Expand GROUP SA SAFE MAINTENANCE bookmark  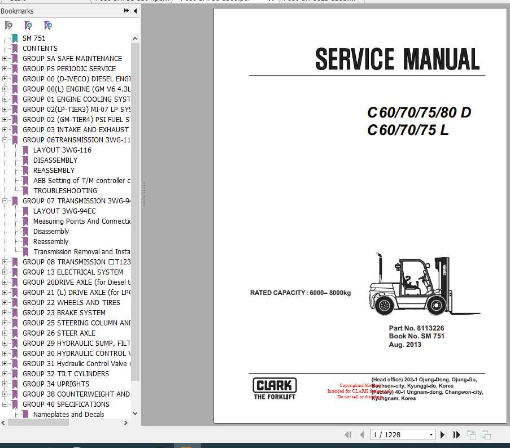(x=5, y=59)
